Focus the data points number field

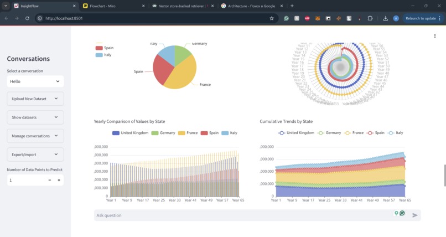[x=26, y=180]
